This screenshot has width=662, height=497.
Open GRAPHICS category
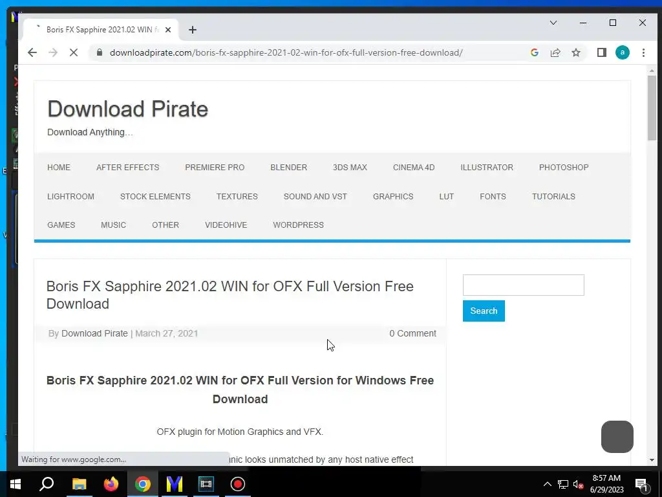click(393, 197)
